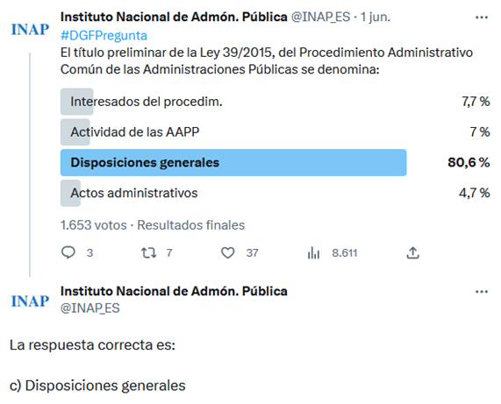Click the reply author name Instituto Nacional de Admón. Pública

click(x=174, y=291)
